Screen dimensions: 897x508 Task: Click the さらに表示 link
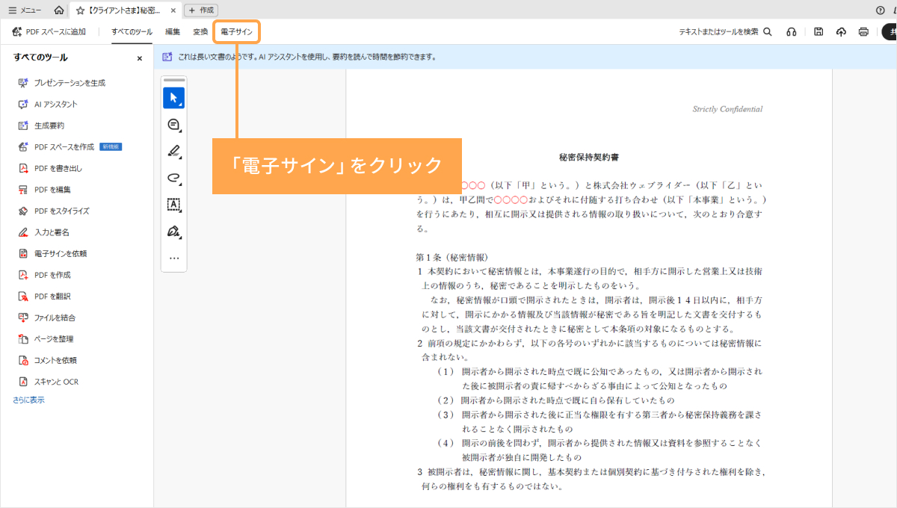pyautogui.click(x=28, y=400)
